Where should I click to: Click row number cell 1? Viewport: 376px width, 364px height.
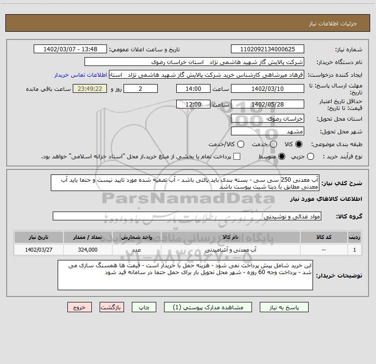(x=355, y=250)
